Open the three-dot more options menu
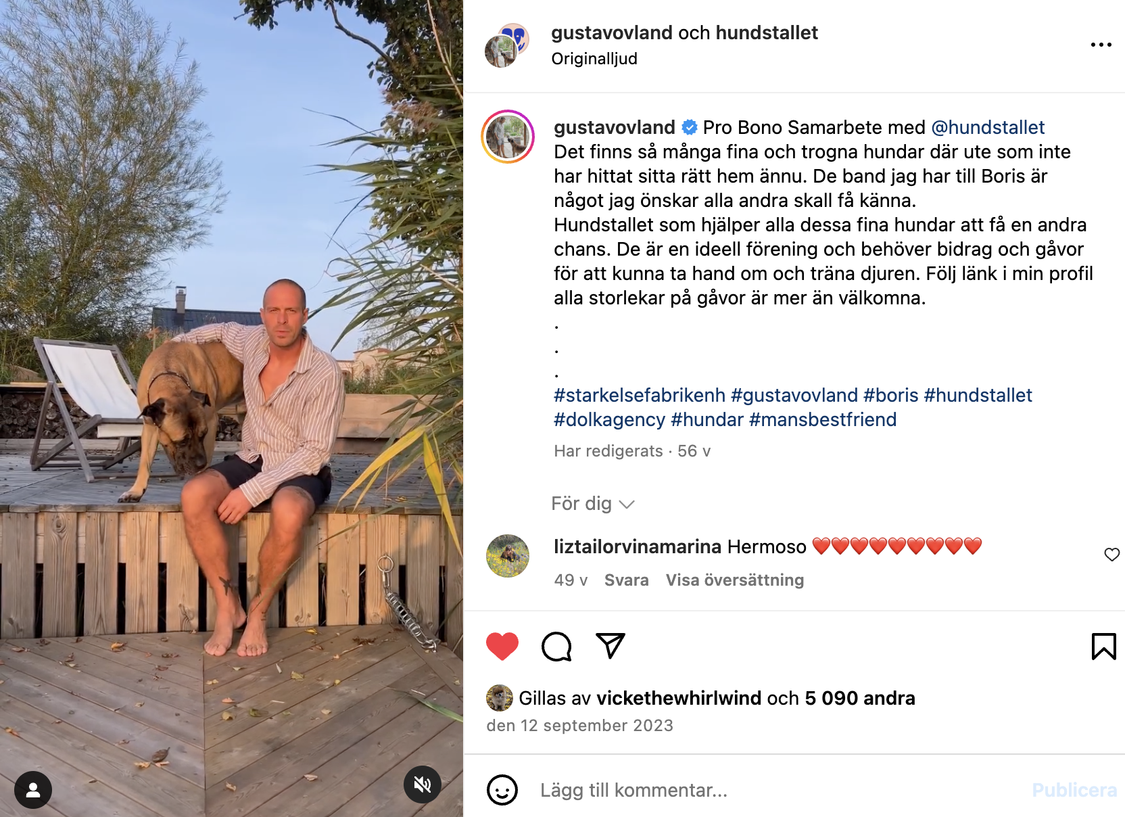 pyautogui.click(x=1101, y=45)
